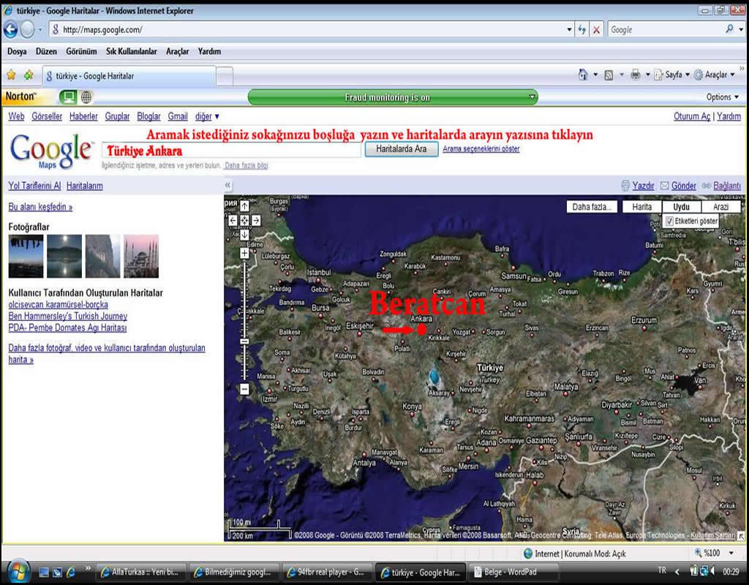Collapse the left panel with double-arrow icon
The height and width of the screenshot is (585, 749).
click(x=228, y=186)
